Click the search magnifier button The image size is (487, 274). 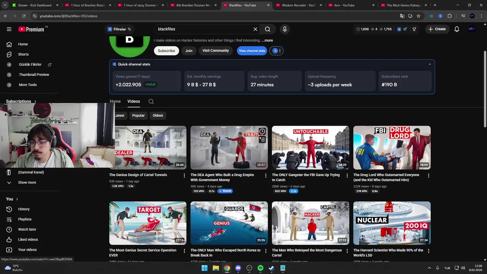click(267, 29)
